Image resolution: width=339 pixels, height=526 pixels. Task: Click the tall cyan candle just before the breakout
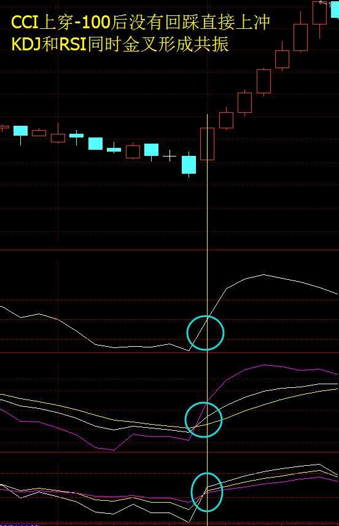[189, 164]
